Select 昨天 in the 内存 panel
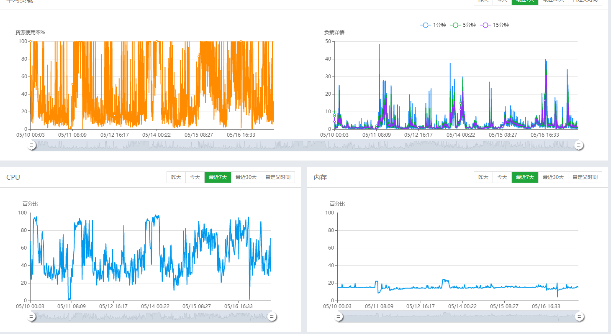 tap(483, 177)
